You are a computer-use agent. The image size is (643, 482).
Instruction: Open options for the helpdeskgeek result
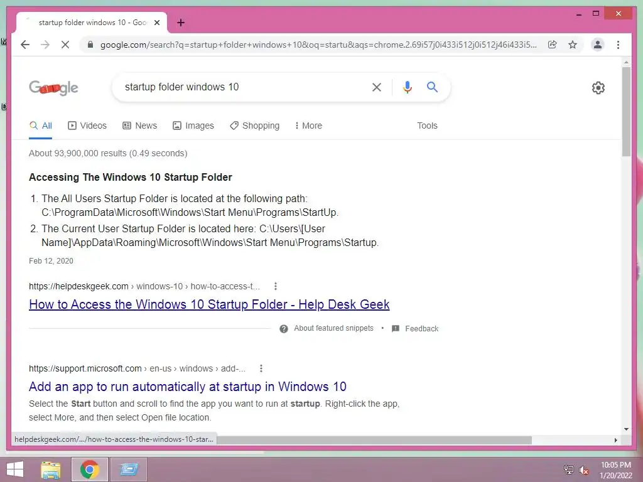point(276,286)
